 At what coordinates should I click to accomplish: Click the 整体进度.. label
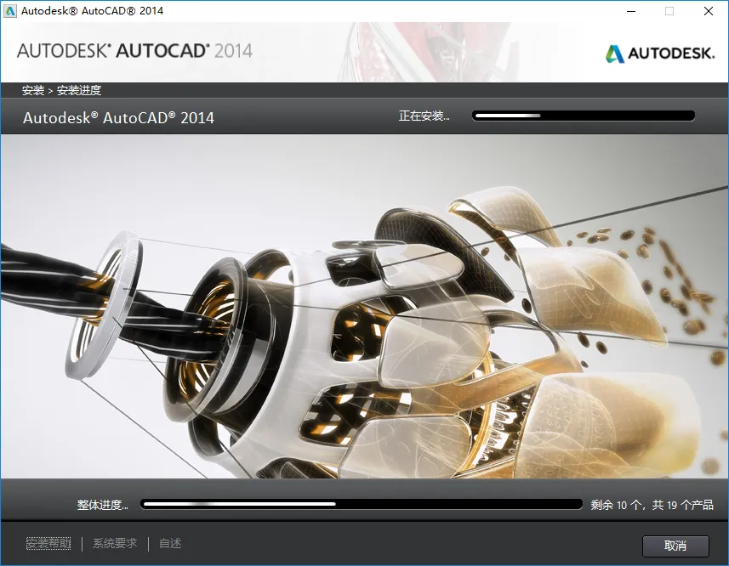[x=102, y=505]
